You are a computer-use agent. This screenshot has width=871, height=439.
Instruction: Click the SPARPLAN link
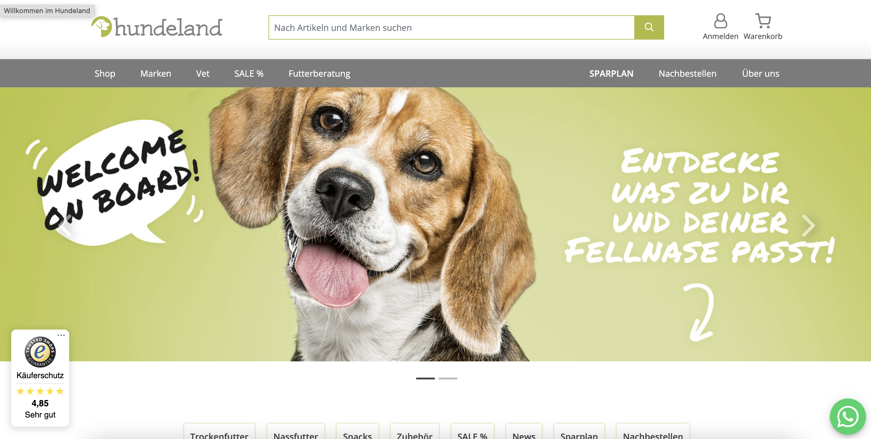pos(611,74)
